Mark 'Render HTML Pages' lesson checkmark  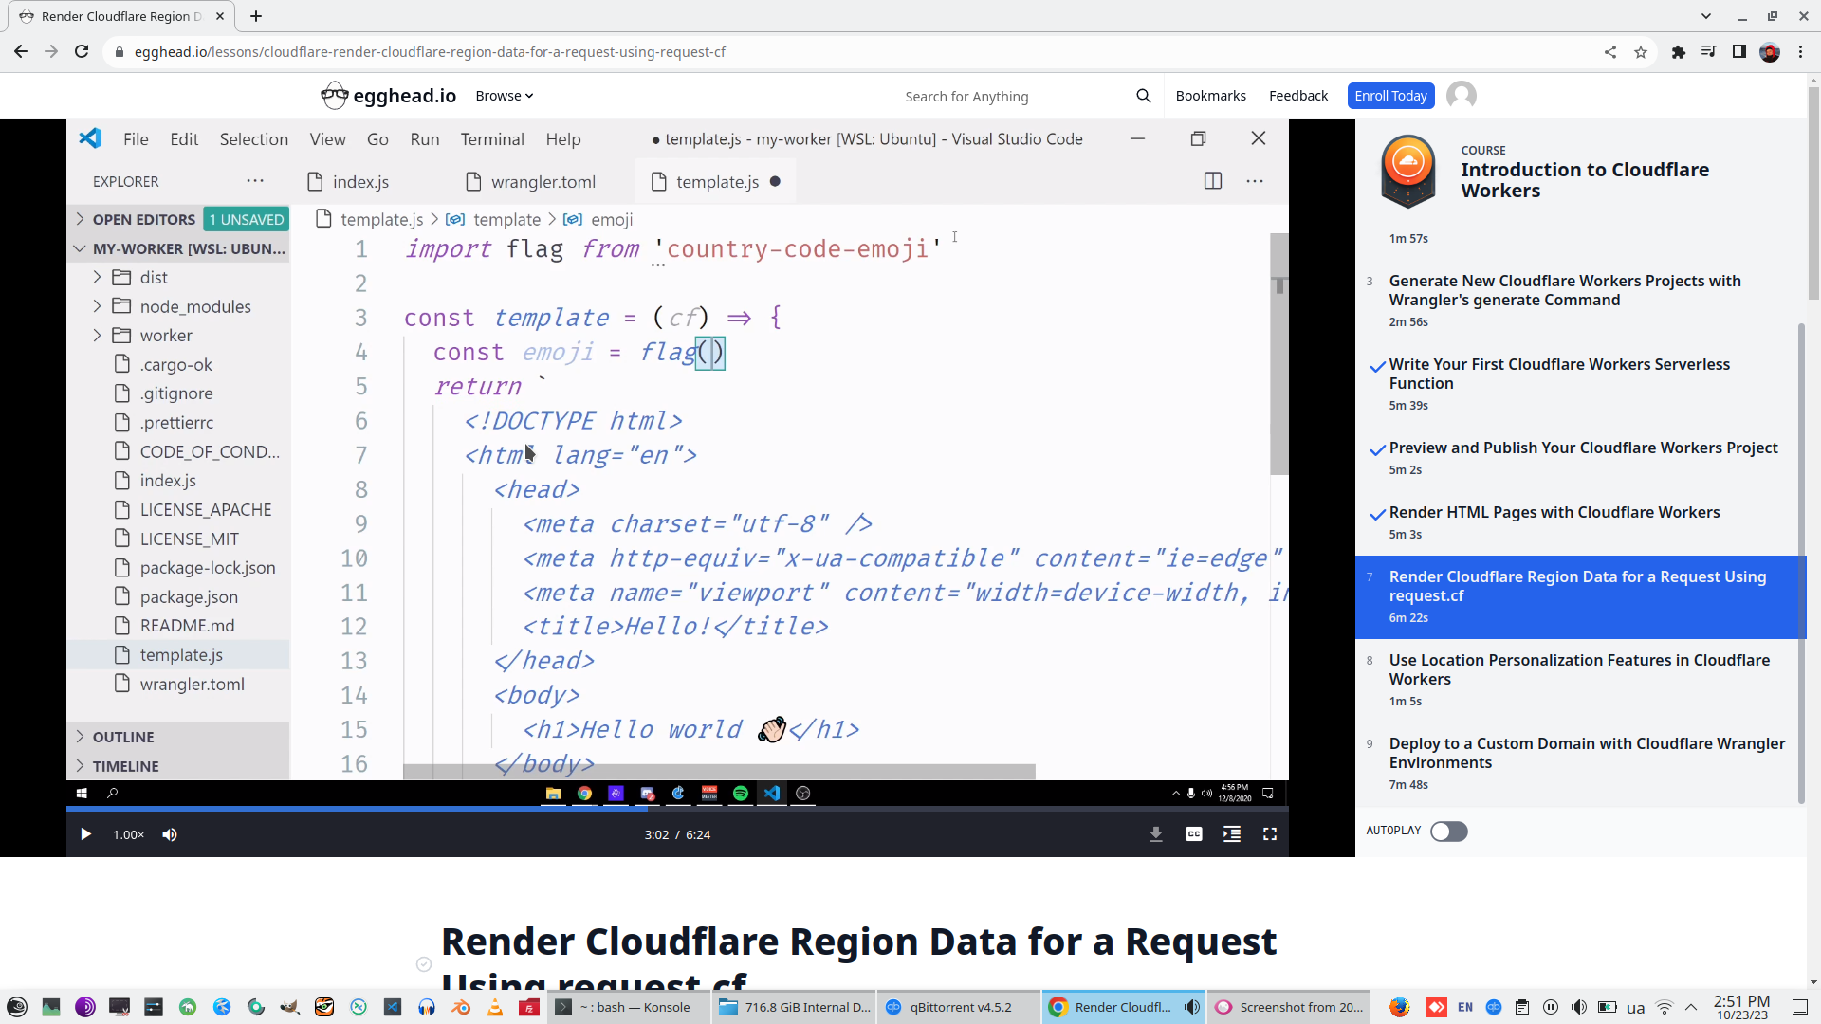point(1377,515)
